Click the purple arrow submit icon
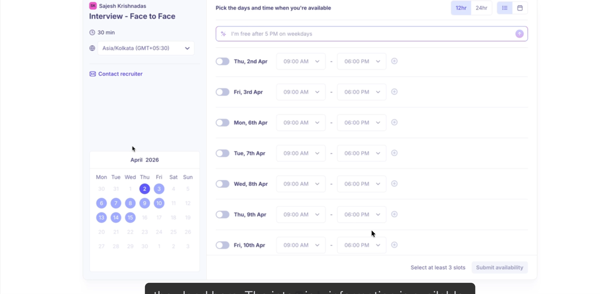Viewport: 612px width, 294px height. (519, 34)
